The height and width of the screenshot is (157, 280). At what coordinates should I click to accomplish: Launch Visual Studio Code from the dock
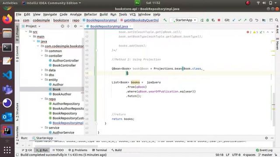(x=7, y=75)
